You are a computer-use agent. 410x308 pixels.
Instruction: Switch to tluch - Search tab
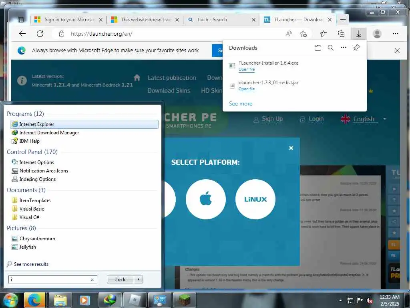[x=221, y=20]
